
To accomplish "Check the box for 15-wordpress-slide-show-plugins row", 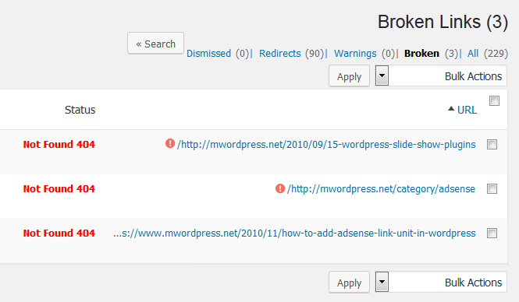I will 492,144.
